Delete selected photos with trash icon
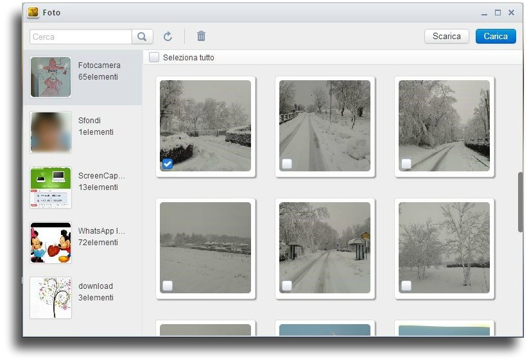Screen dimensions: 529x362 click(x=201, y=36)
